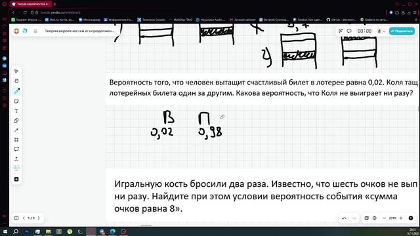Expand the bookmarks overflow chevron
The image size is (420, 236).
(x=417, y=20)
